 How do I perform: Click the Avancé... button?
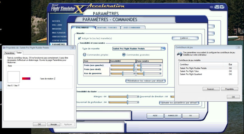pos(211,89)
